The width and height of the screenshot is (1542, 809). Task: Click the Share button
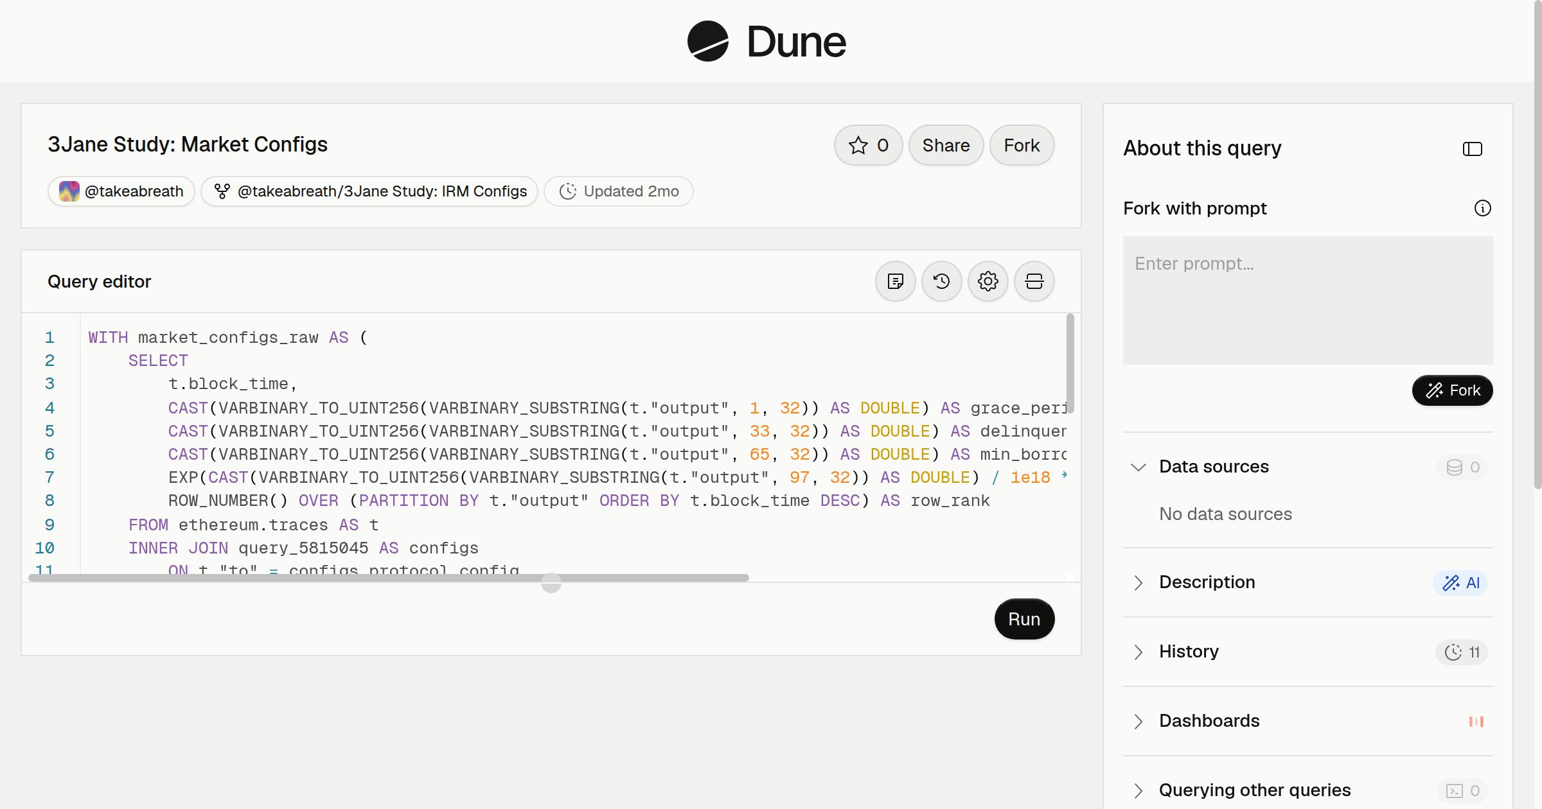(946, 145)
